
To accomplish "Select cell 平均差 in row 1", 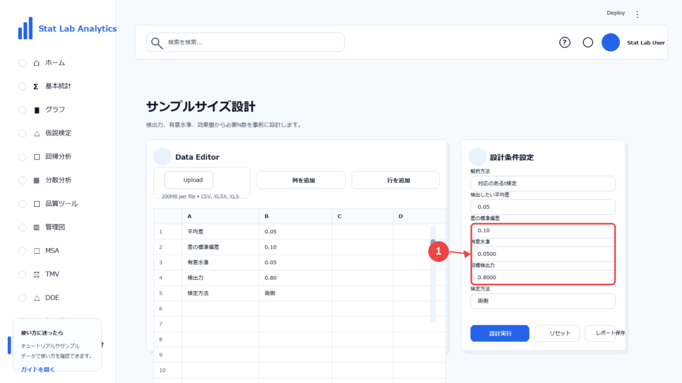I will 220,231.
